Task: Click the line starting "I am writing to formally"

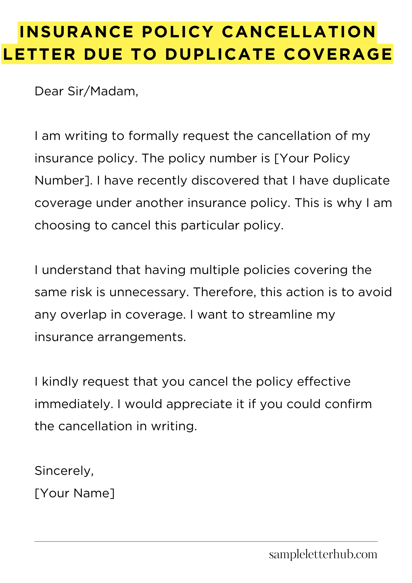Action: (x=202, y=136)
